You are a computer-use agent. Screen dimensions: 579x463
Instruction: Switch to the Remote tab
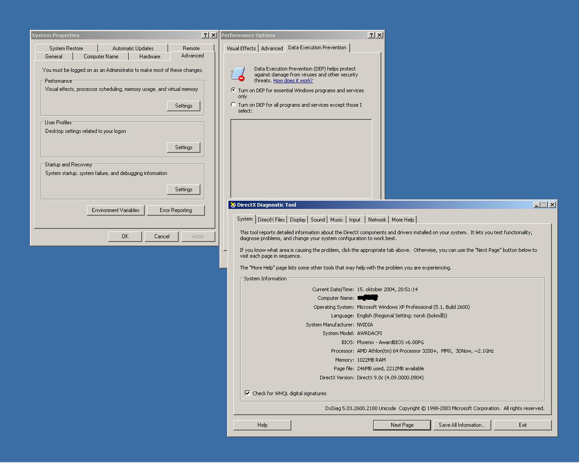pyautogui.click(x=191, y=48)
